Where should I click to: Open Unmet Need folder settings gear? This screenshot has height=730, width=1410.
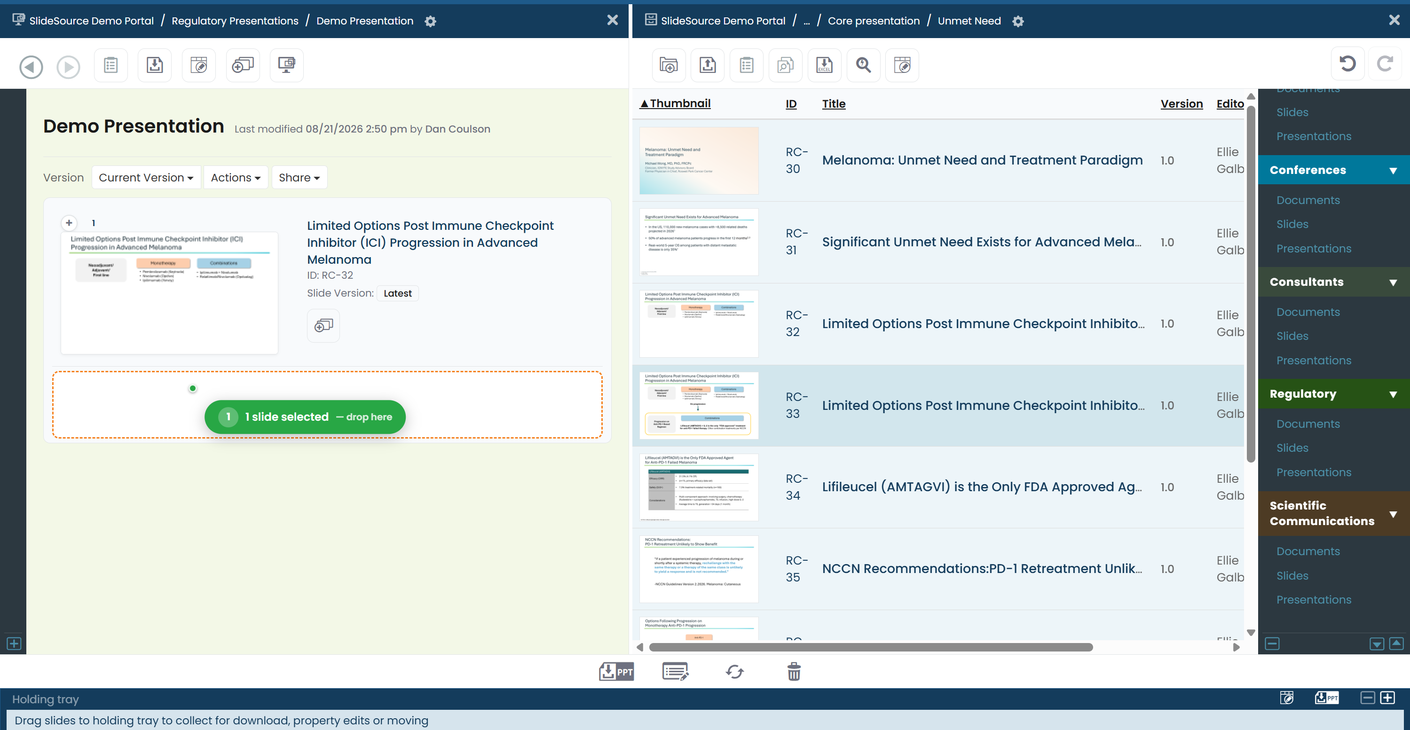[1018, 21]
